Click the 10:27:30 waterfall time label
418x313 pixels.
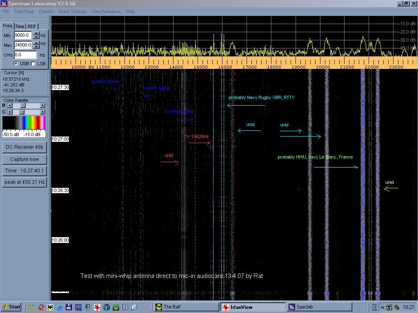coord(60,87)
